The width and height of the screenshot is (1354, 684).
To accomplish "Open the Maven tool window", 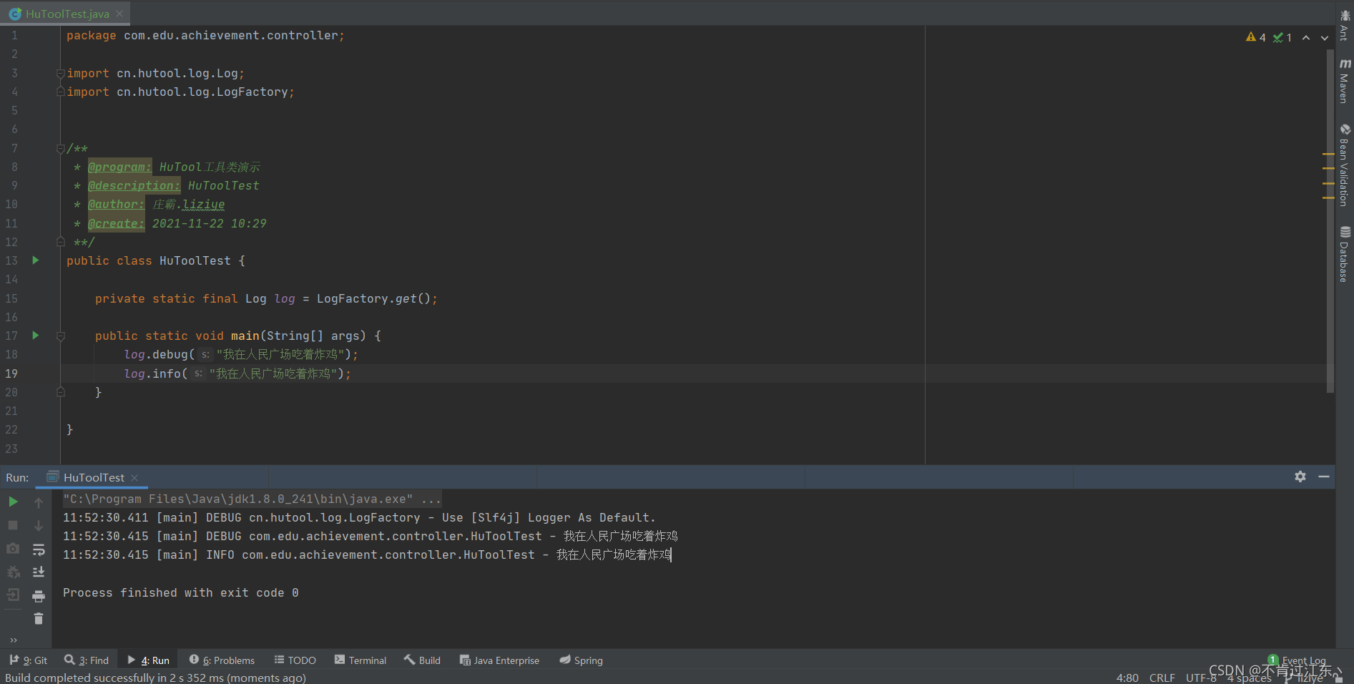I will (1345, 81).
